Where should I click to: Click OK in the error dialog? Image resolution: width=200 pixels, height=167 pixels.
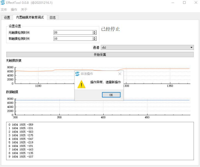(x=111, y=95)
